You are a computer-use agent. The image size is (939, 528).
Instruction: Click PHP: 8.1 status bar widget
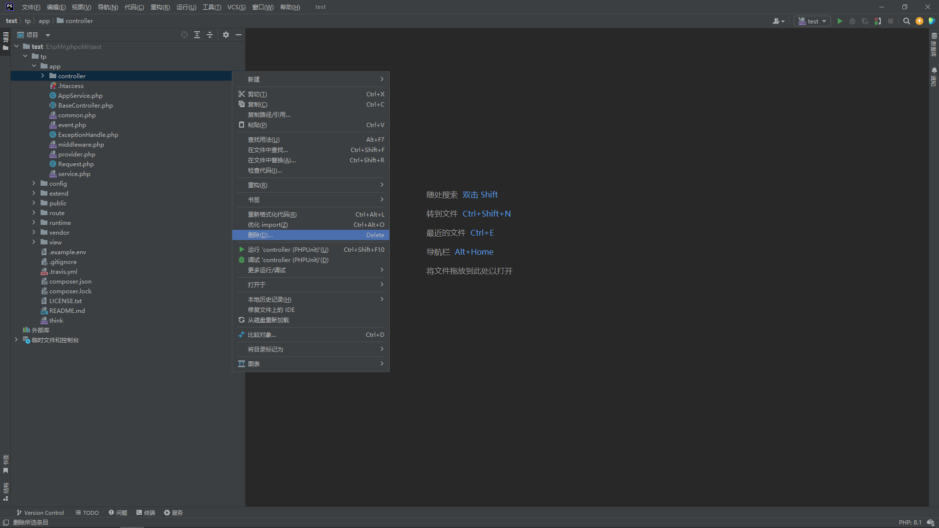(x=910, y=522)
